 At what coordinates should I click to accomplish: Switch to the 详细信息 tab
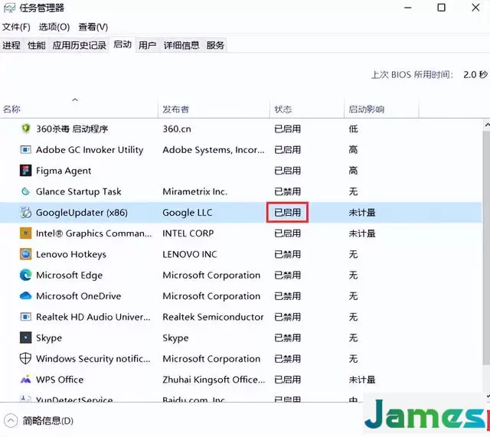pyautogui.click(x=181, y=45)
